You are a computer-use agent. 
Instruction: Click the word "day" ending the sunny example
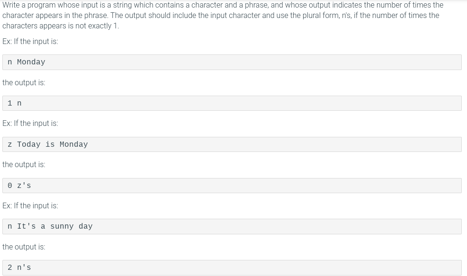85,227
